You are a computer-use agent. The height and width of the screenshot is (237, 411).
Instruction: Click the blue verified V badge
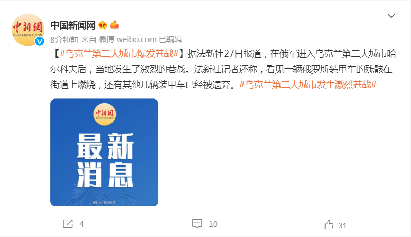coord(40,41)
